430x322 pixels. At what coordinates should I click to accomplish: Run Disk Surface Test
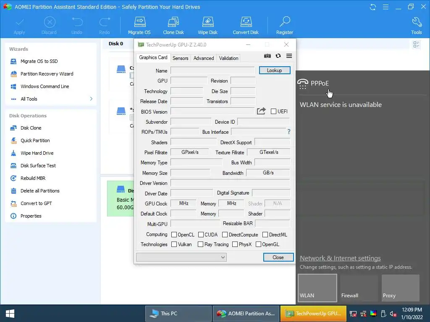click(33, 166)
